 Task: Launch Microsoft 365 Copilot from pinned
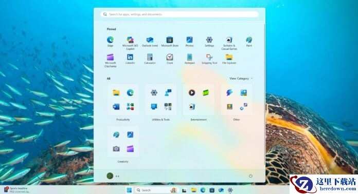130,43
